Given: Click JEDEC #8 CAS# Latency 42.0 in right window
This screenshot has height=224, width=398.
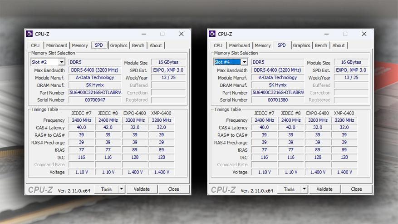Looking at the screenshot, I should [291, 127].
